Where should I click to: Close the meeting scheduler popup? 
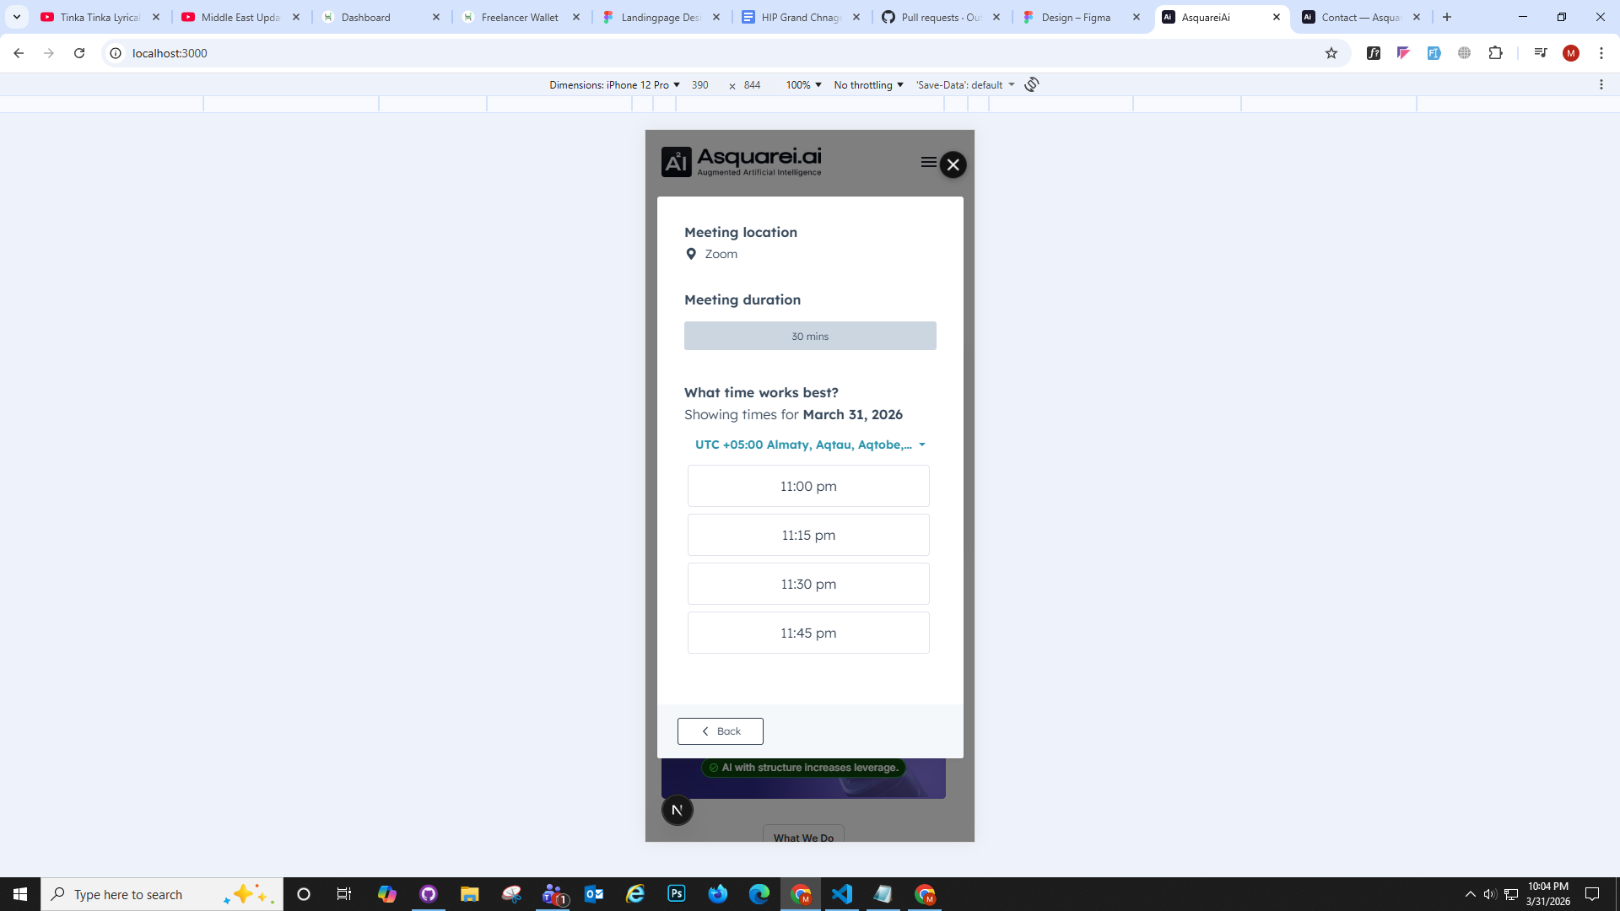(953, 164)
